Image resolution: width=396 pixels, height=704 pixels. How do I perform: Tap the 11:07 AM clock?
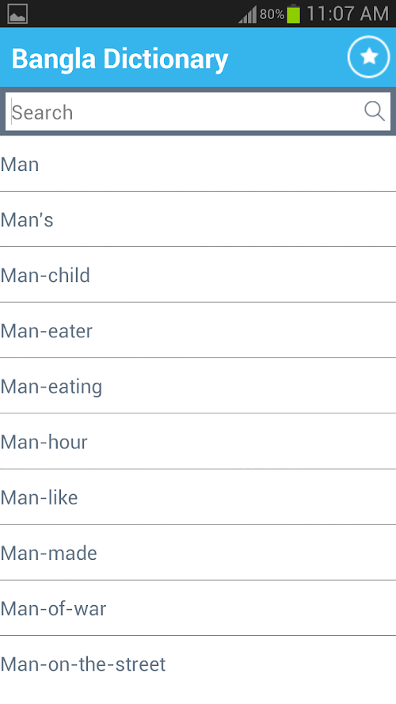348,14
